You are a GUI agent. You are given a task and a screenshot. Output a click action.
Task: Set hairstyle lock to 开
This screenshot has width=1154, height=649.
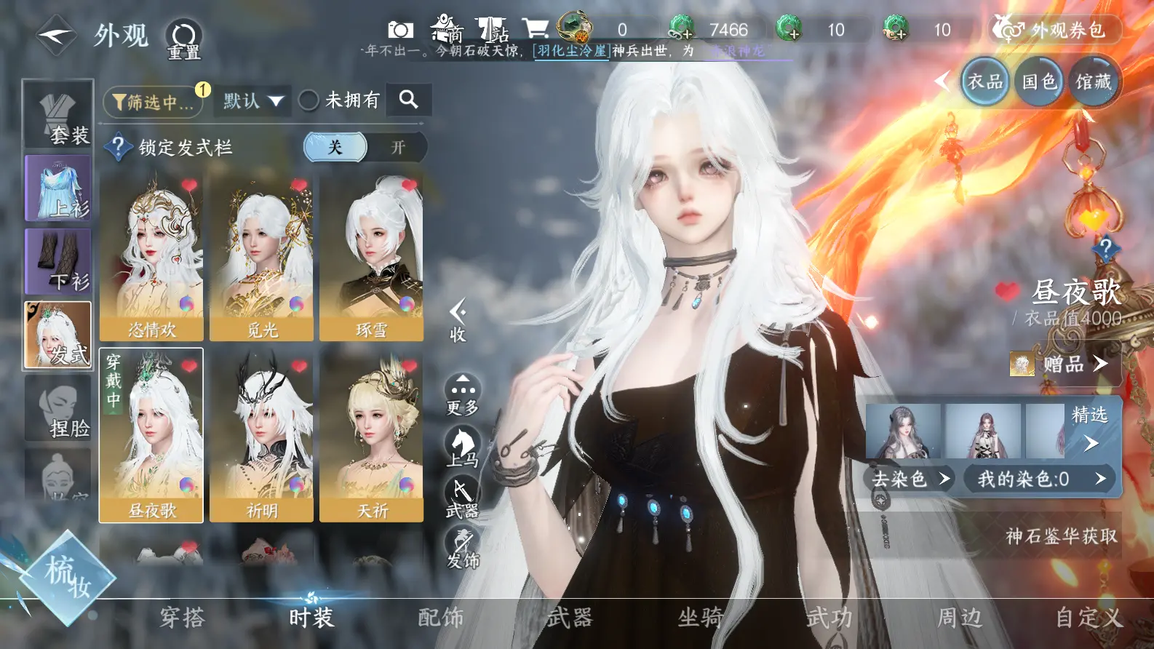397,147
